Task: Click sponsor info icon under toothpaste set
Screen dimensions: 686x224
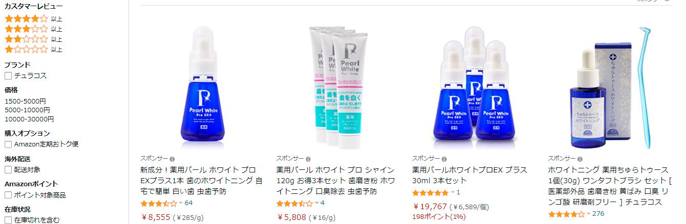Action: pos(308,159)
